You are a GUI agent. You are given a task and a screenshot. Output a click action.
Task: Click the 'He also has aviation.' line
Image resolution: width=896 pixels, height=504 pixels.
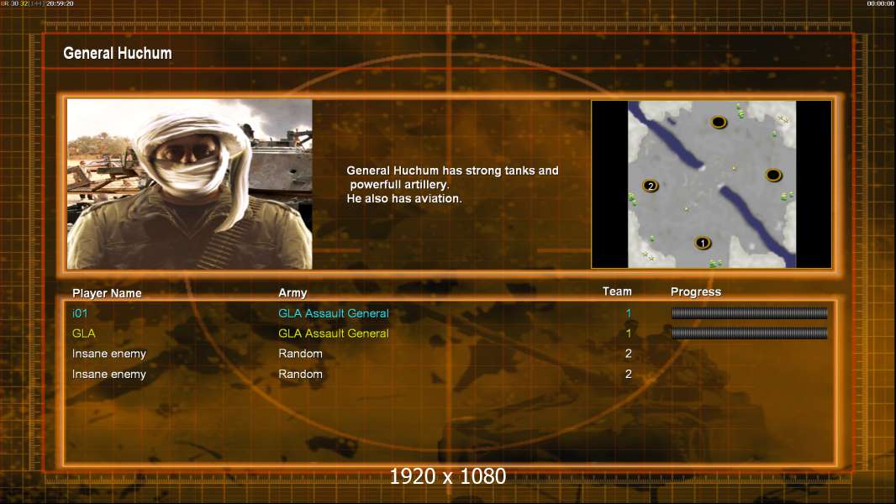click(404, 198)
